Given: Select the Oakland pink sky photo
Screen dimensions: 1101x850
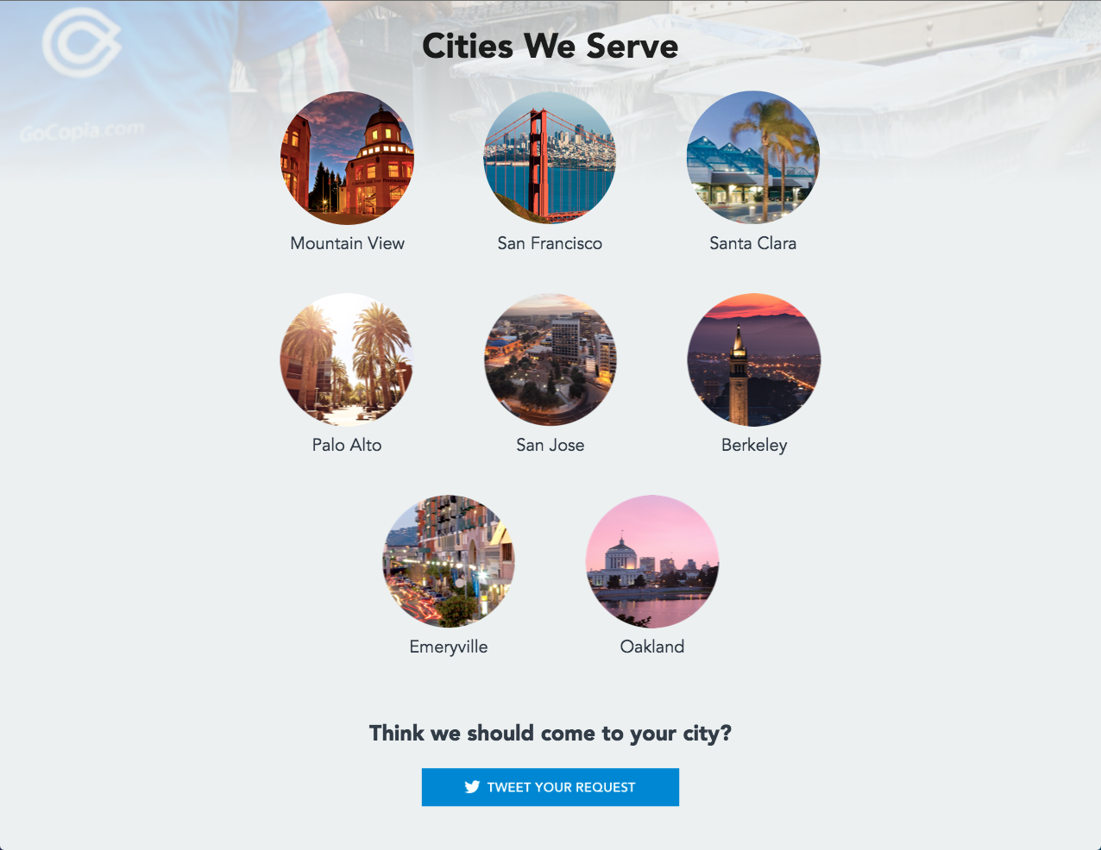Looking at the screenshot, I should [x=652, y=561].
